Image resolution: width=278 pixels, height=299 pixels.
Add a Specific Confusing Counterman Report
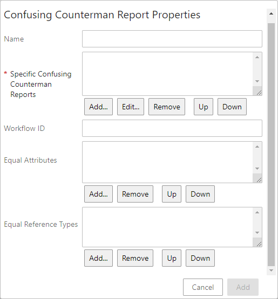(x=98, y=107)
